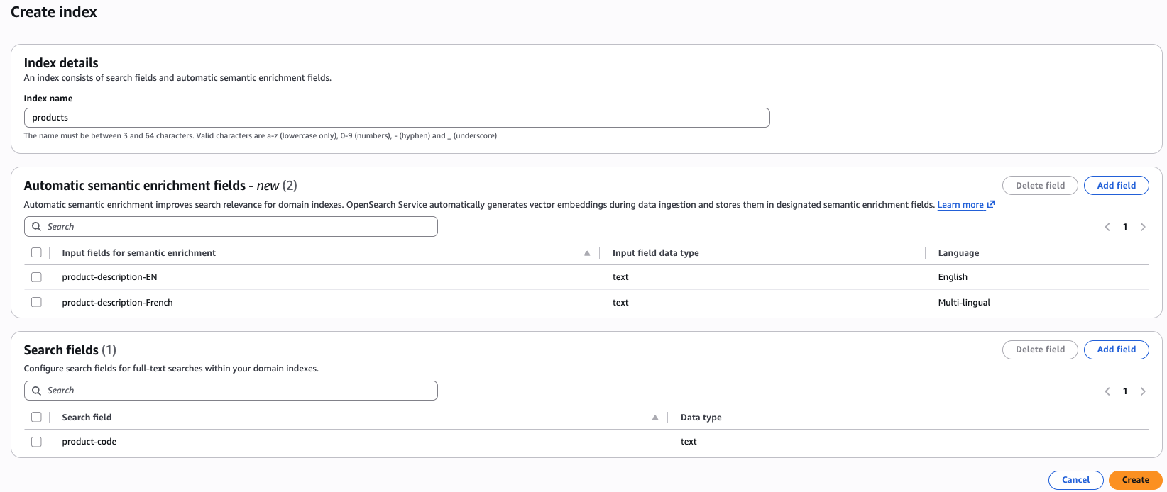Tick the product-code row checkbox

[36, 442]
